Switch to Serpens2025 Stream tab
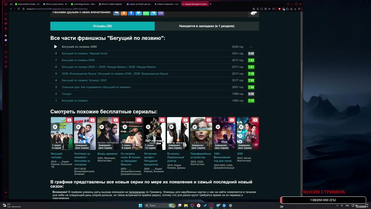Viewport: 371px width, 209px height. pos(27,4)
